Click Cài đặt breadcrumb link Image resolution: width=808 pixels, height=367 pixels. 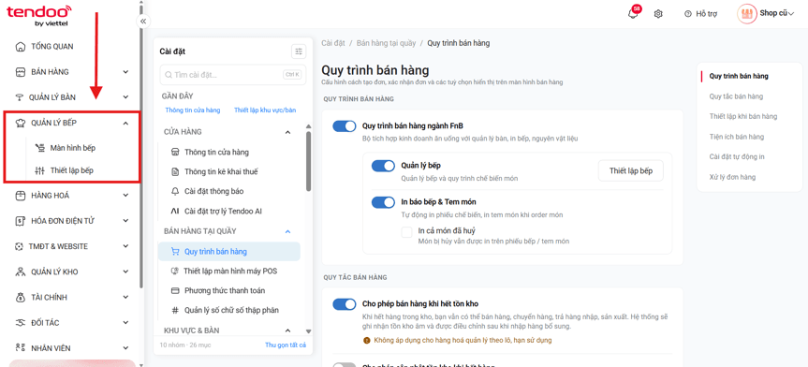pyautogui.click(x=333, y=43)
